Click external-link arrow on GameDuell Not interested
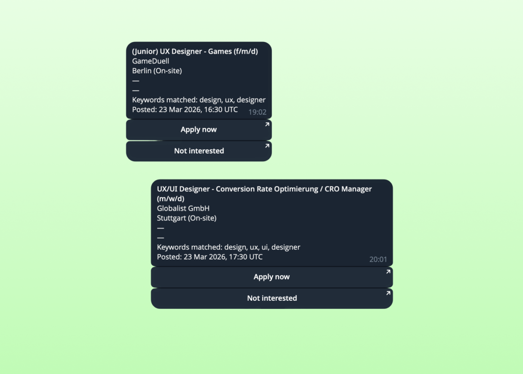The width and height of the screenshot is (523, 374). tap(267, 146)
